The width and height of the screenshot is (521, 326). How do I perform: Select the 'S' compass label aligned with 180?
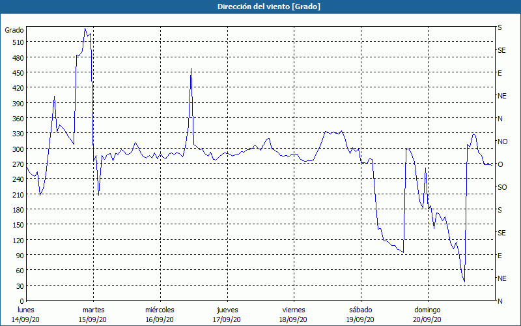(x=500, y=210)
